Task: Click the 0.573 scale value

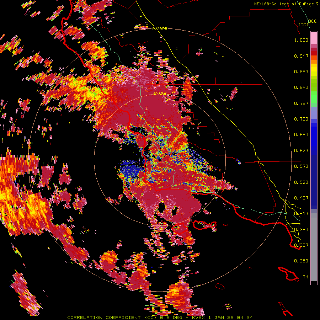Action: pyautogui.click(x=301, y=166)
